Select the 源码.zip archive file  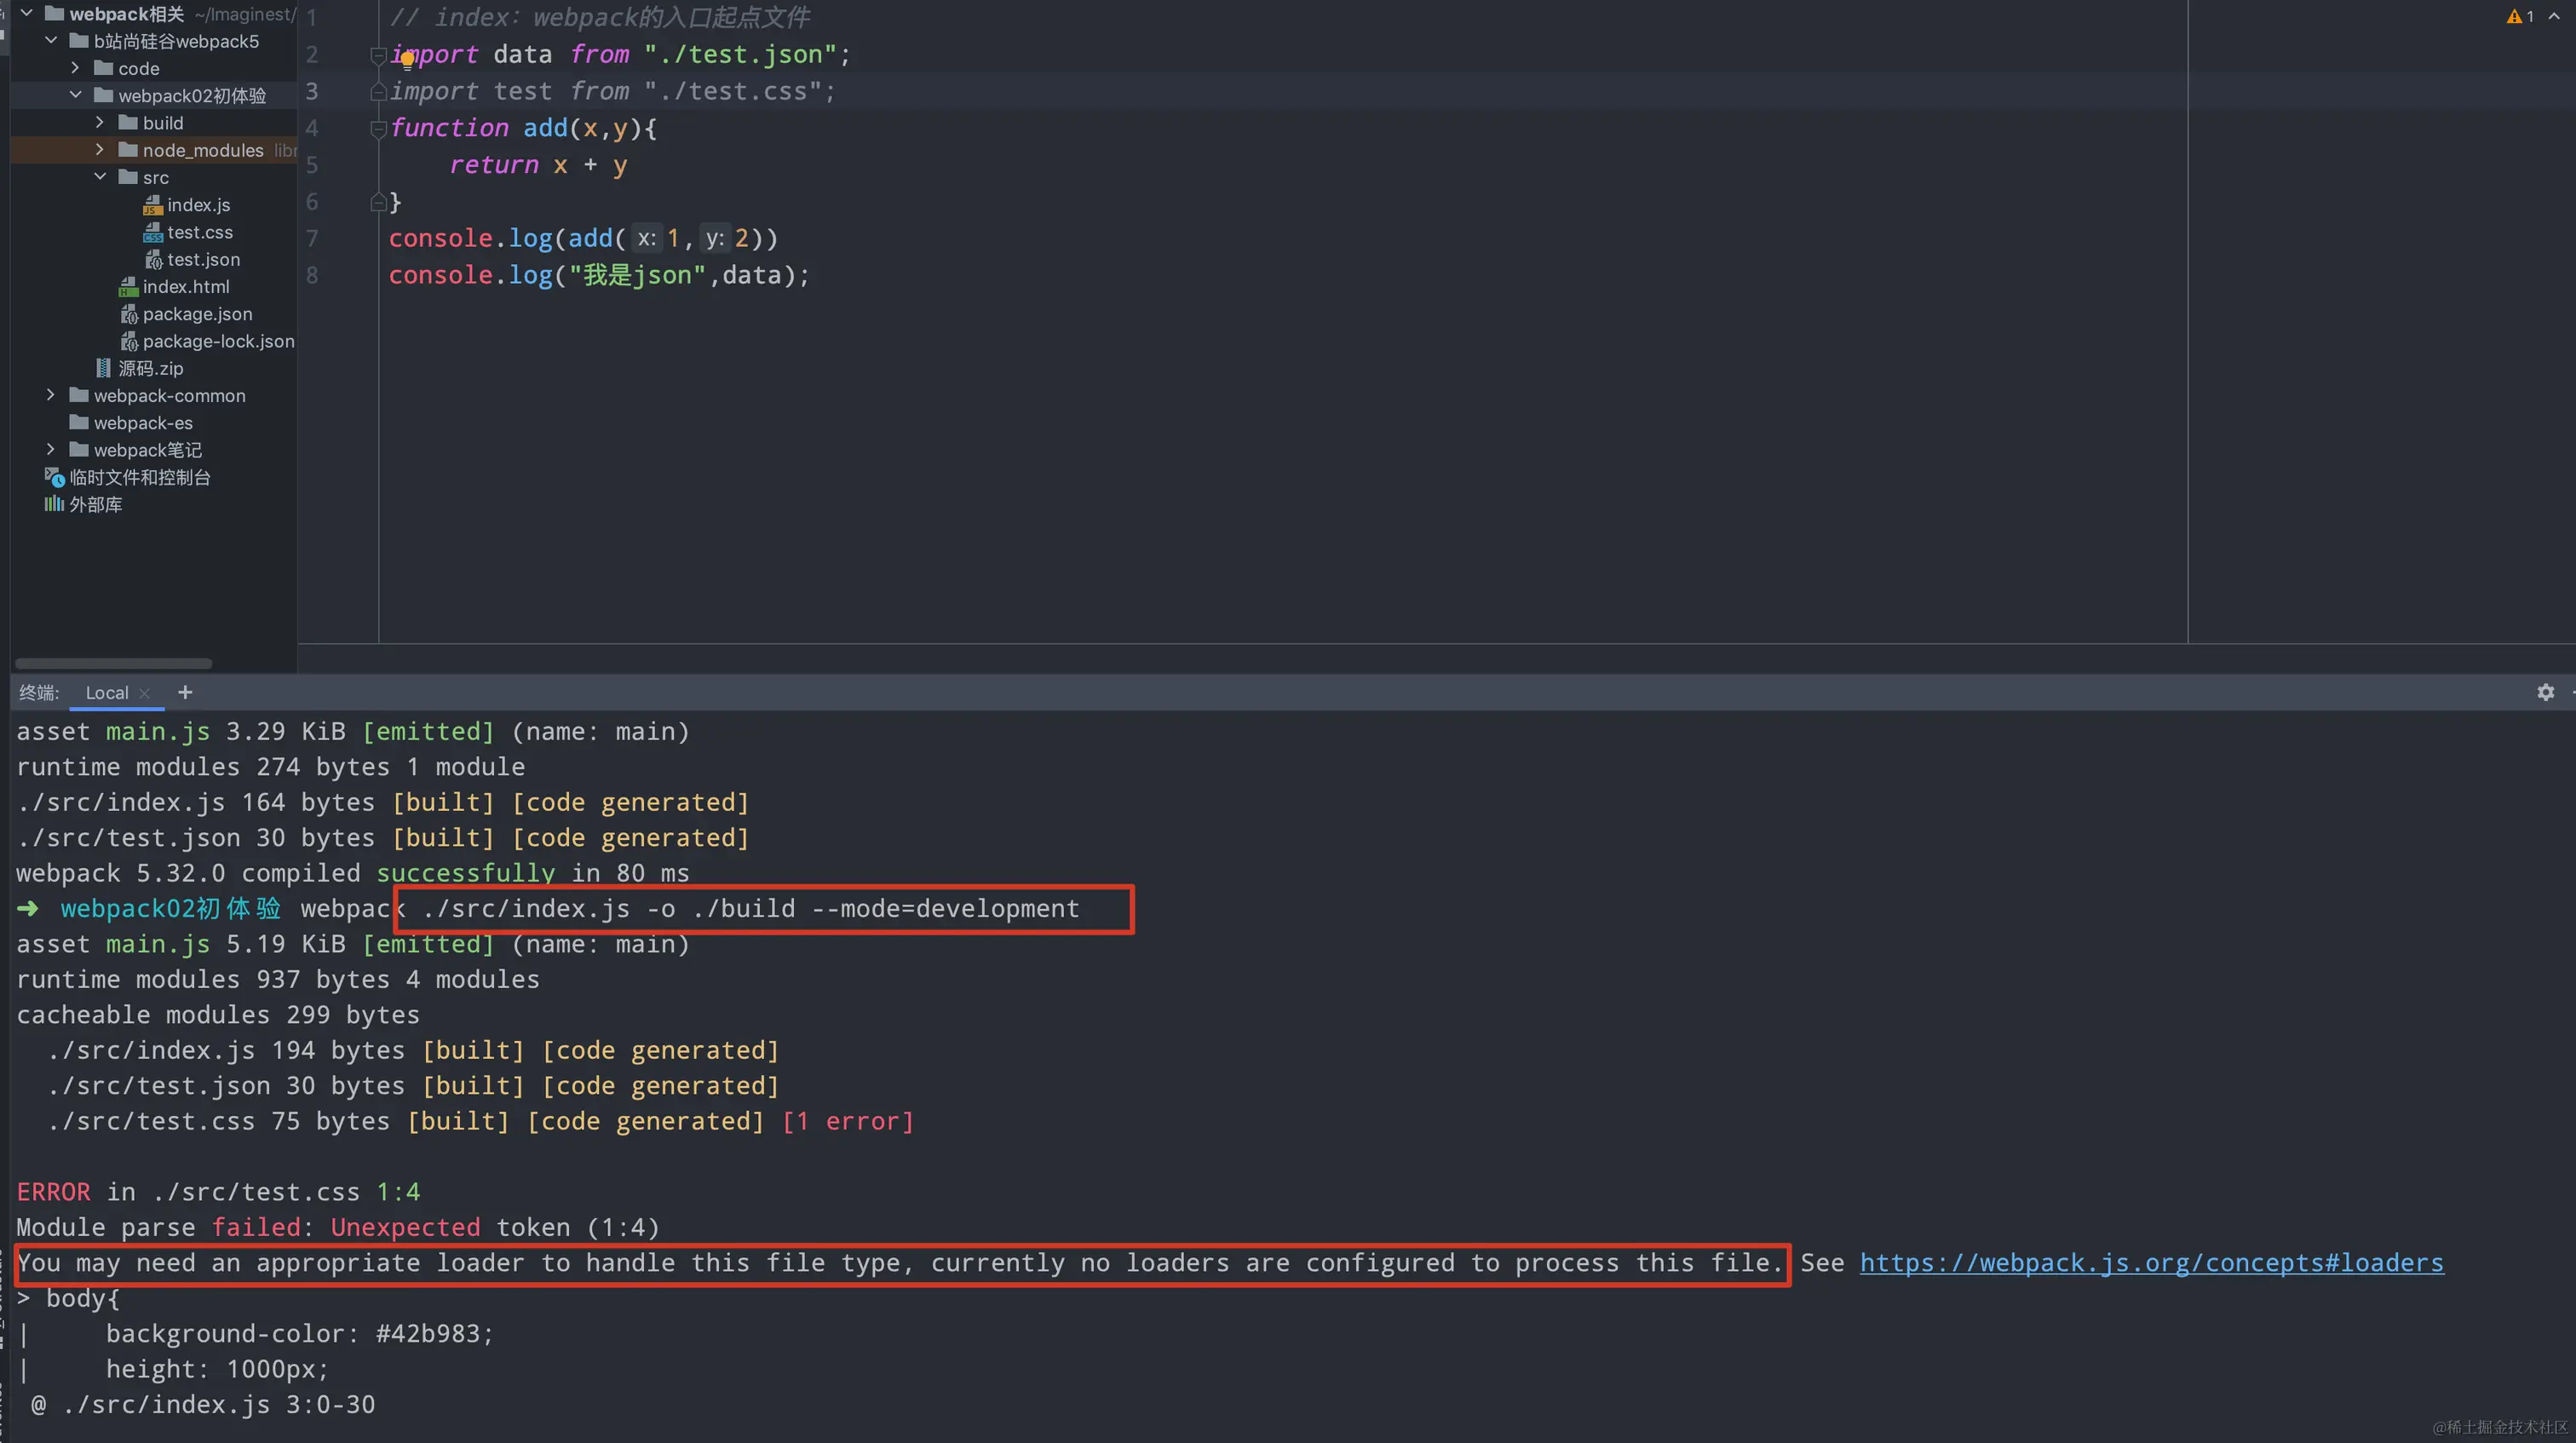pos(150,368)
